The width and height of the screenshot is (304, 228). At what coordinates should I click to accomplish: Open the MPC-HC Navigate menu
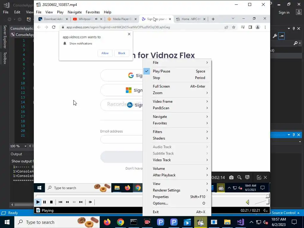pyautogui.click(x=75, y=12)
